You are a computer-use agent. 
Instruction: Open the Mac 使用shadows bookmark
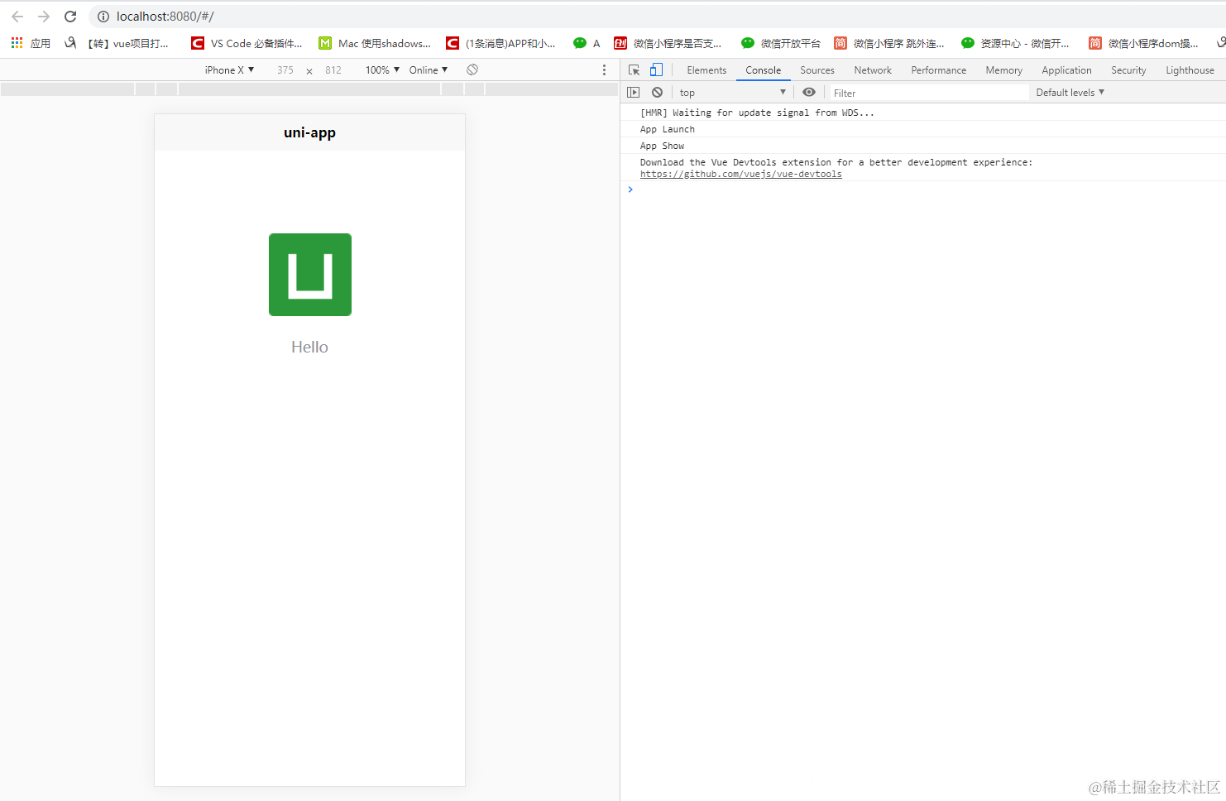point(375,43)
